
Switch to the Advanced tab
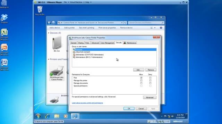[95, 43]
